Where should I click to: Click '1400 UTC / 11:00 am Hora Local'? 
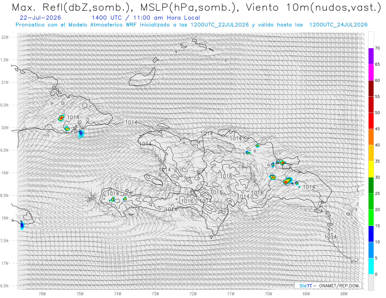pos(145,18)
